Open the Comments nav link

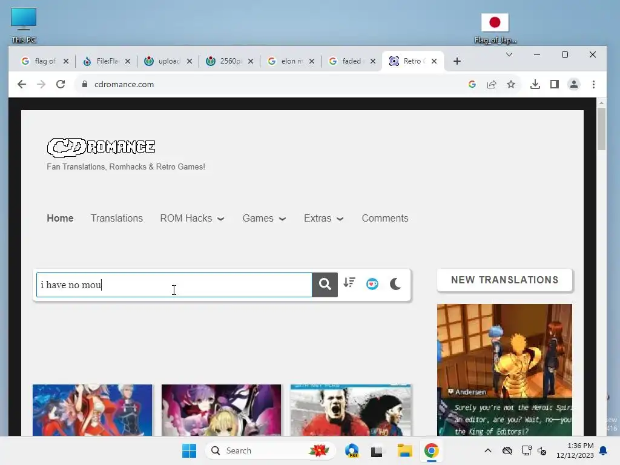click(x=385, y=218)
